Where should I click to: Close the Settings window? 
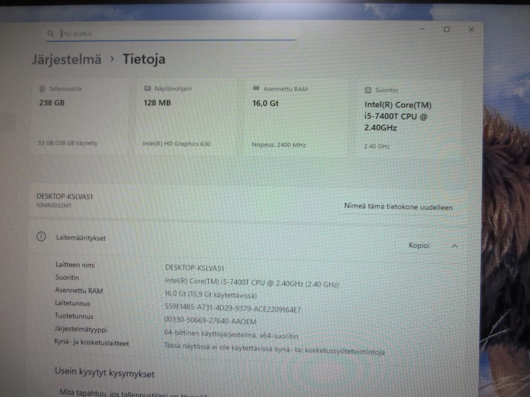(471, 30)
